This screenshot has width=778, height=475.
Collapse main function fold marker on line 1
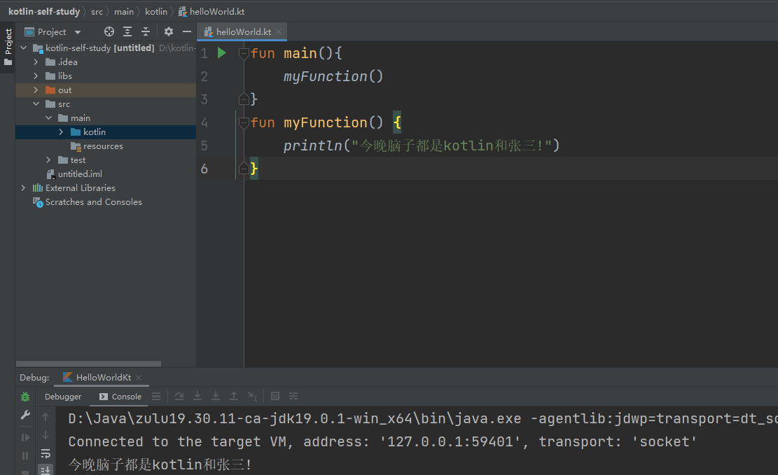pos(244,53)
